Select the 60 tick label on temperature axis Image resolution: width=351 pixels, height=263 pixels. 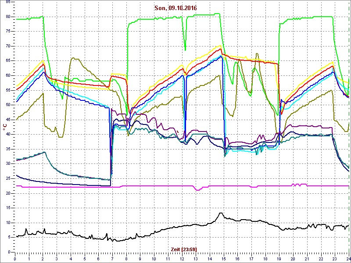(x=7, y=75)
